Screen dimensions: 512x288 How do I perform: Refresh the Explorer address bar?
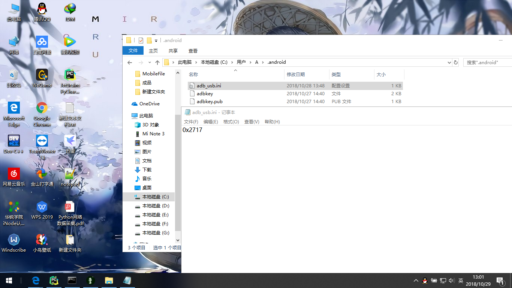tap(456, 63)
